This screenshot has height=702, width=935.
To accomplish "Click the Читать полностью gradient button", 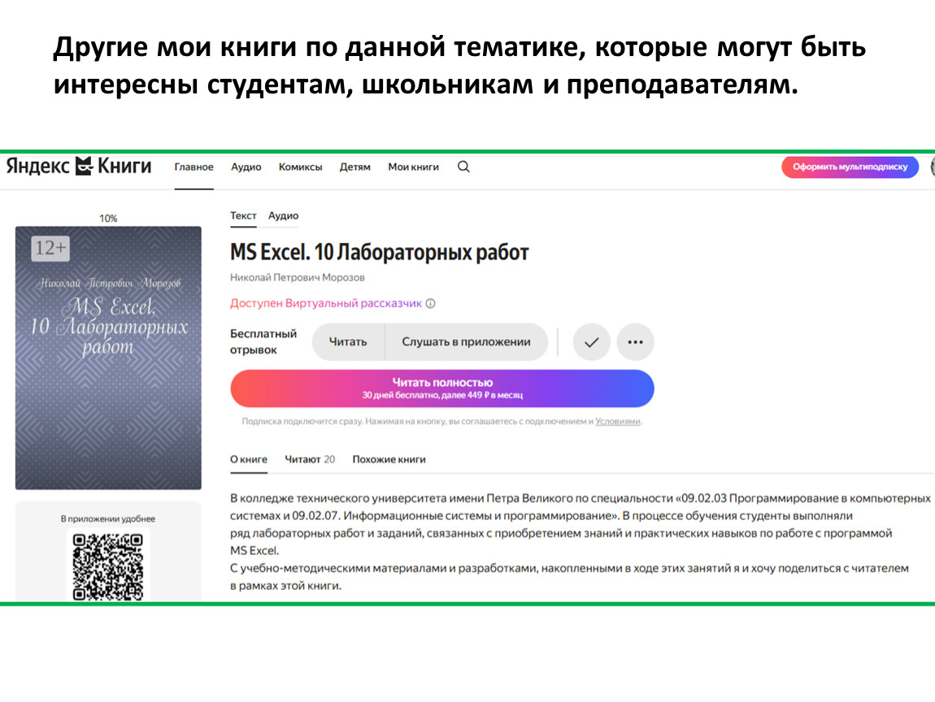I will 441,388.
